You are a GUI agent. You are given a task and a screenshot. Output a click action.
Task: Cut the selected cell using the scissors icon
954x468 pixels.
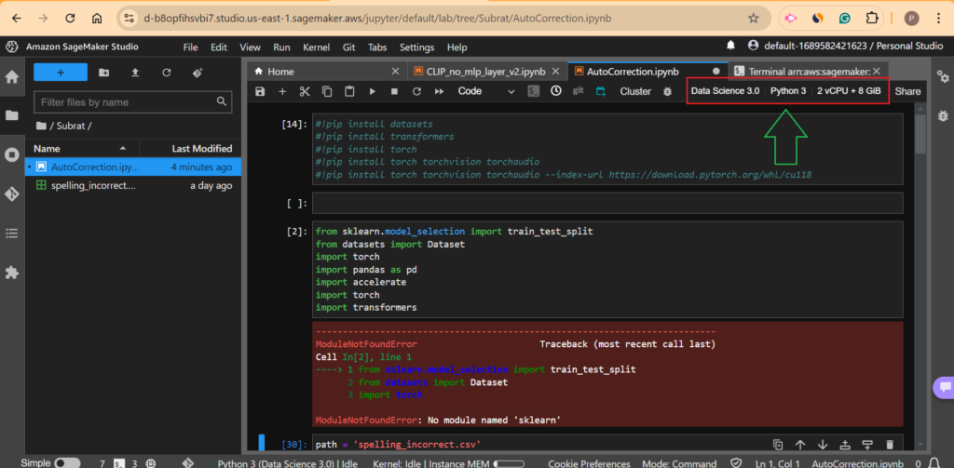pos(304,91)
